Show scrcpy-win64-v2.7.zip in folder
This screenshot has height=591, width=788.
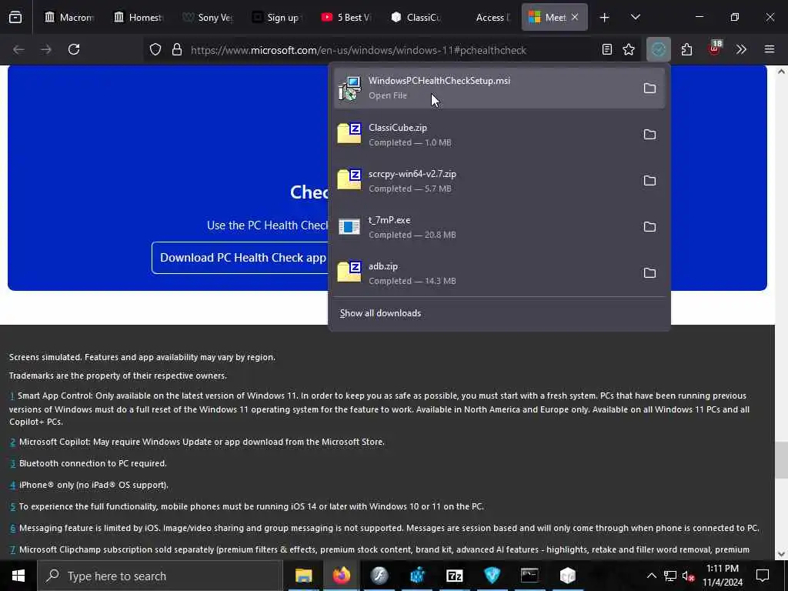[x=649, y=180]
